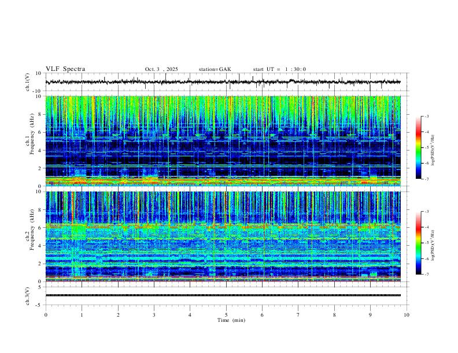Screen dimensions: 458x353
Task: Click the ch.1 voltage waveform trace
Action: click(x=223, y=82)
